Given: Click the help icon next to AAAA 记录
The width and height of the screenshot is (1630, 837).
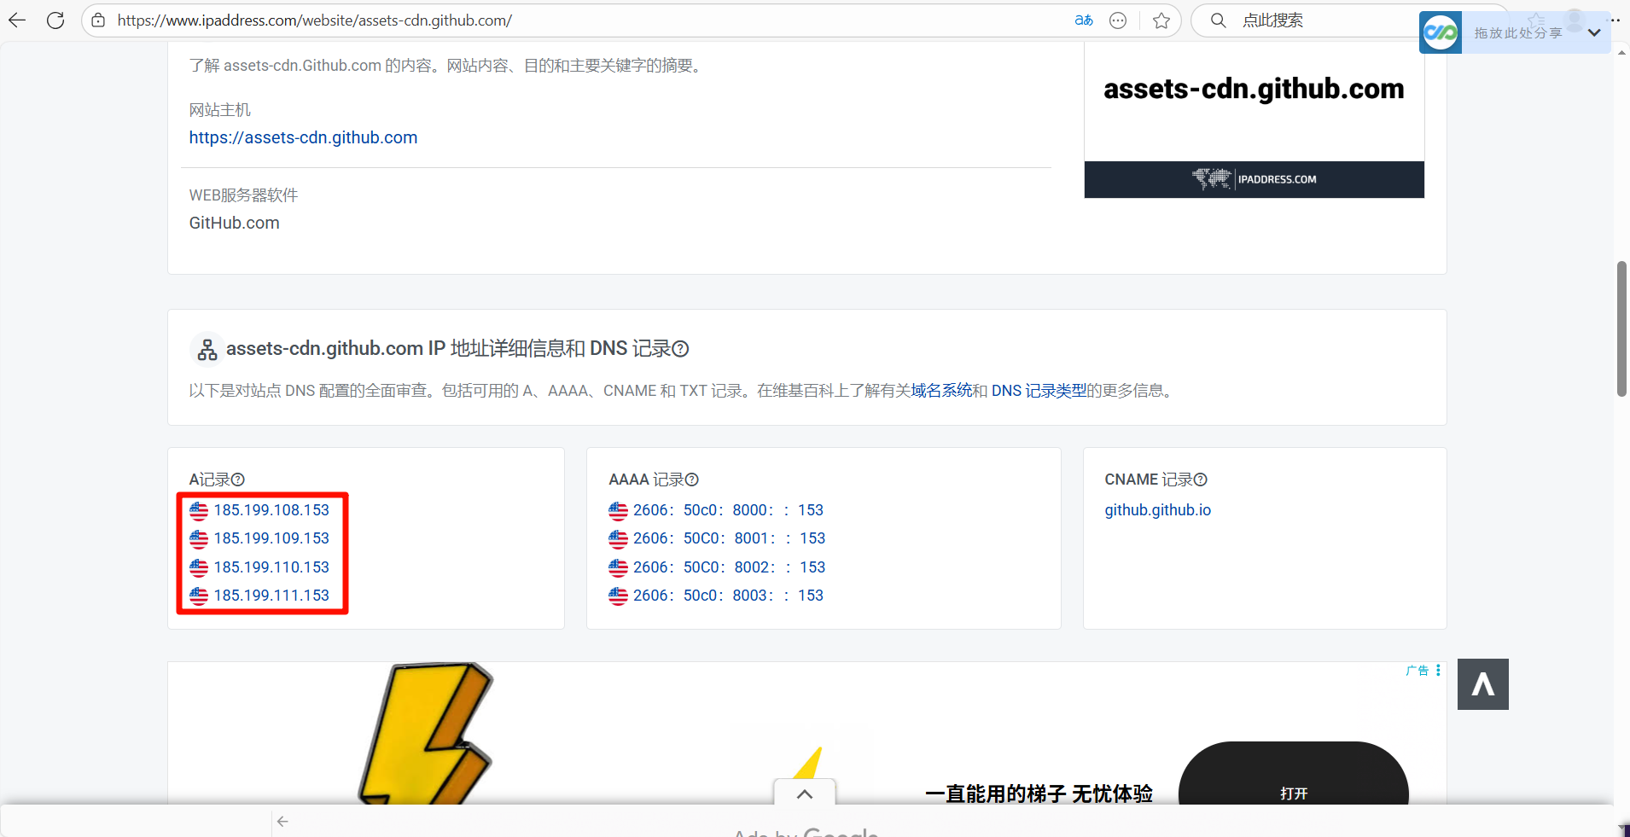Looking at the screenshot, I should click(x=692, y=480).
